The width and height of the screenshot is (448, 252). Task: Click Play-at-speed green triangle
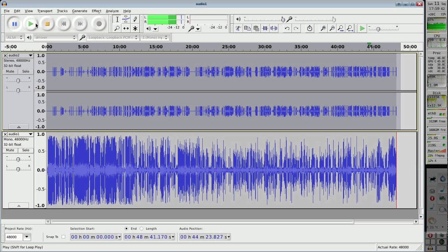[362, 28]
